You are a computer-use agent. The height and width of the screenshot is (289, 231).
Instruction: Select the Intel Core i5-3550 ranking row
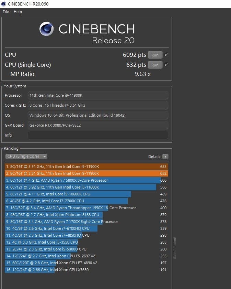pos(86,242)
